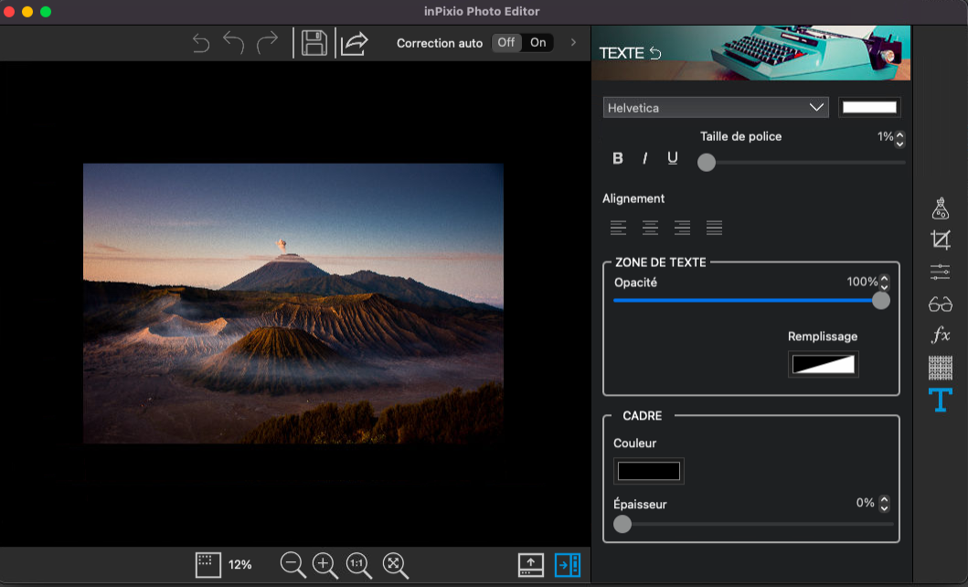968x587 pixels.
Task: Open the fx effects tool
Action: click(x=940, y=335)
